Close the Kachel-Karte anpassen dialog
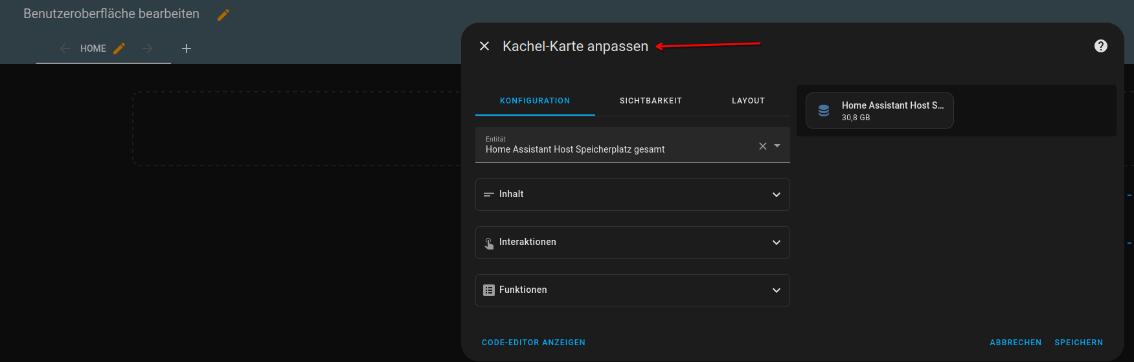Screen dimensions: 1134x362 point(484,46)
